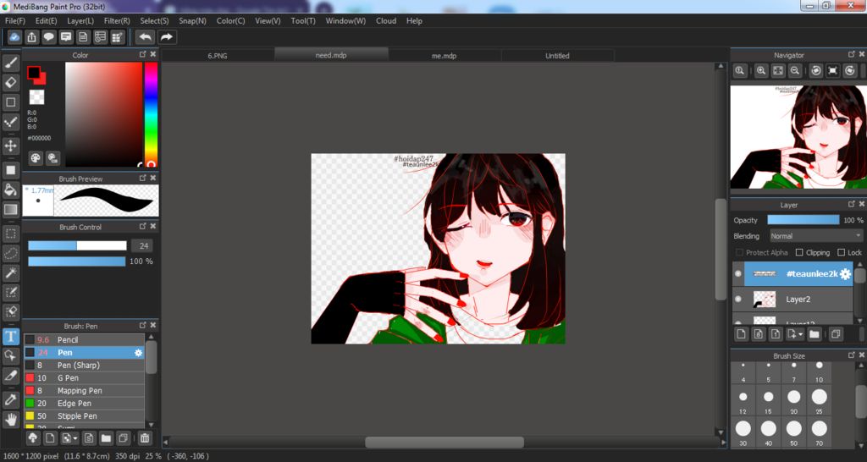This screenshot has height=462, width=867.
Task: Select the Edge Pen brush
Action: pos(84,404)
